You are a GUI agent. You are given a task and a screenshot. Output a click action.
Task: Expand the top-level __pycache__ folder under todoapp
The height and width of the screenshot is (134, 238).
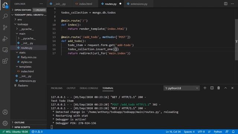29,29
